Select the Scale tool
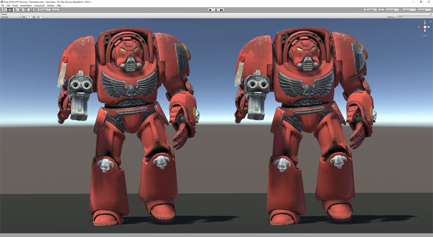This screenshot has width=433, height=237. click(21, 10)
